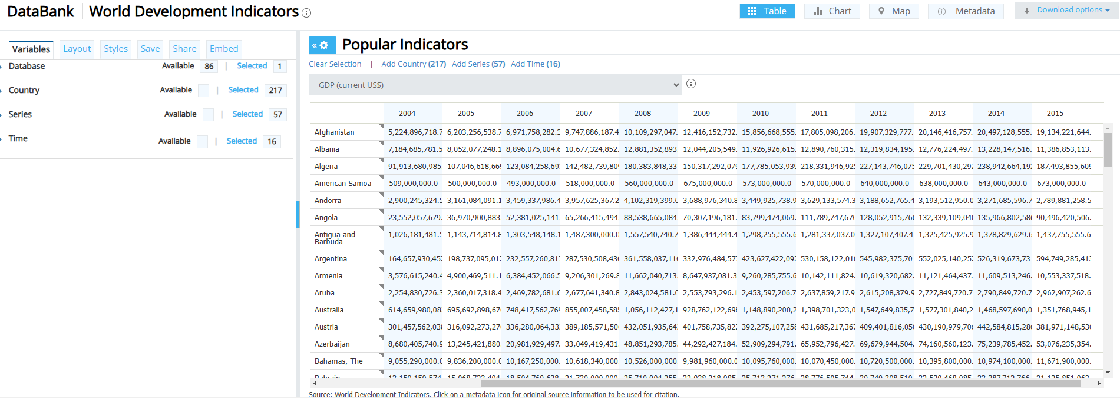Viewport: 1120px width, 399px height.
Task: Open the GDP (current US$) series dropdown
Action: 495,85
